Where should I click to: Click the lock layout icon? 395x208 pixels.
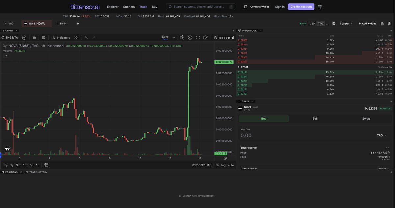[382, 24]
